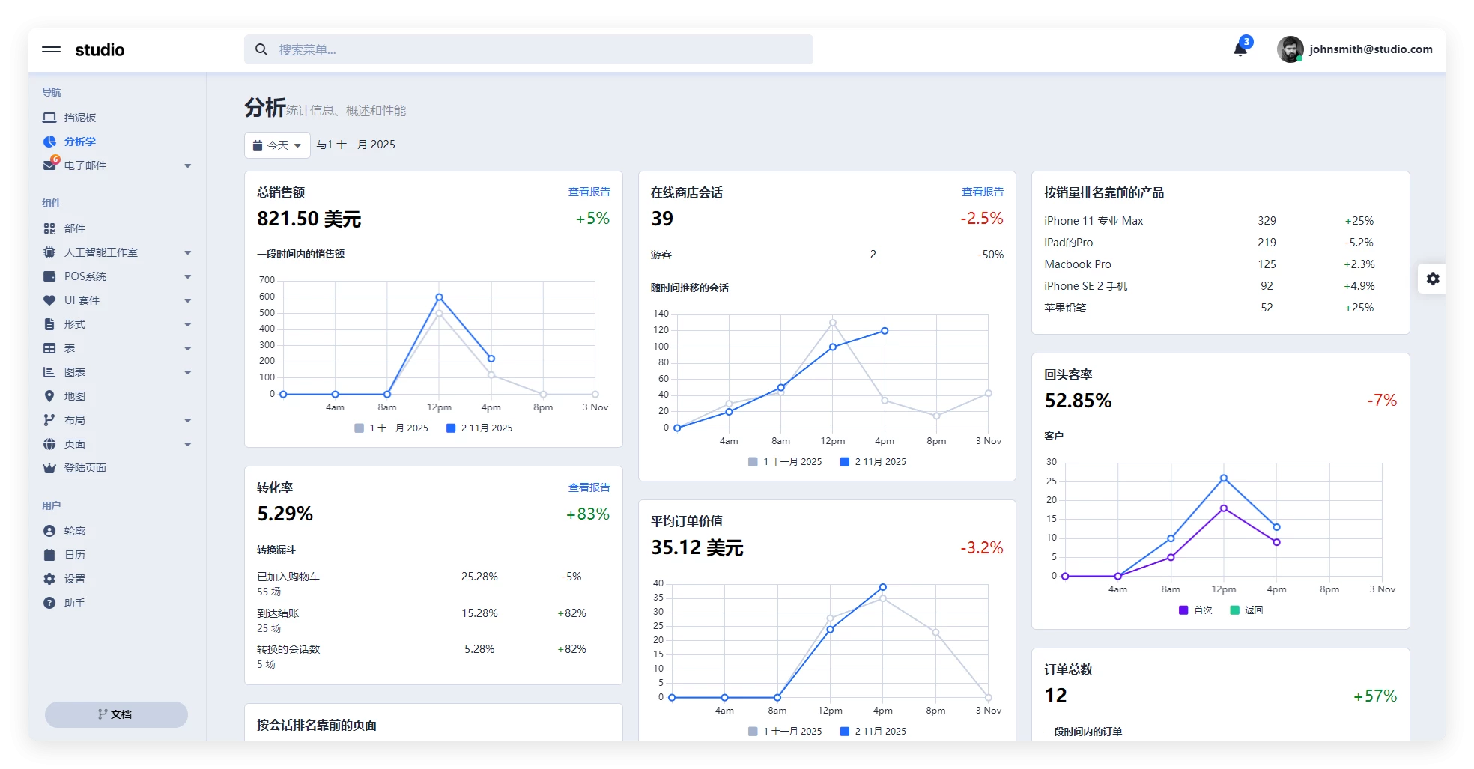1474x769 pixels.
Task: Select 分析学 analytics menu item
Action: (79, 142)
